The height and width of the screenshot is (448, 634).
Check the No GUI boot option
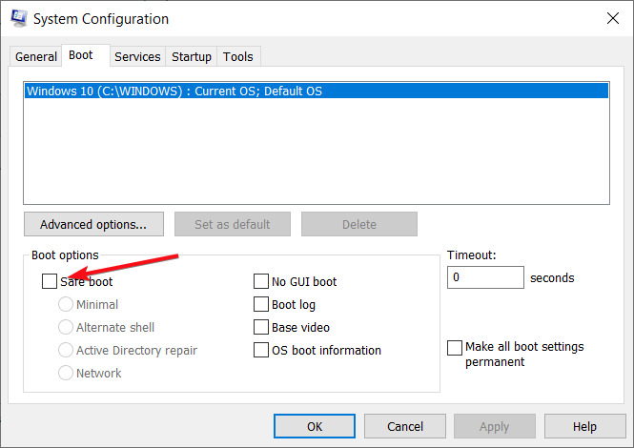coord(261,281)
